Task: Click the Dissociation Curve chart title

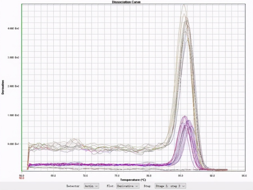Action: click(126, 2)
